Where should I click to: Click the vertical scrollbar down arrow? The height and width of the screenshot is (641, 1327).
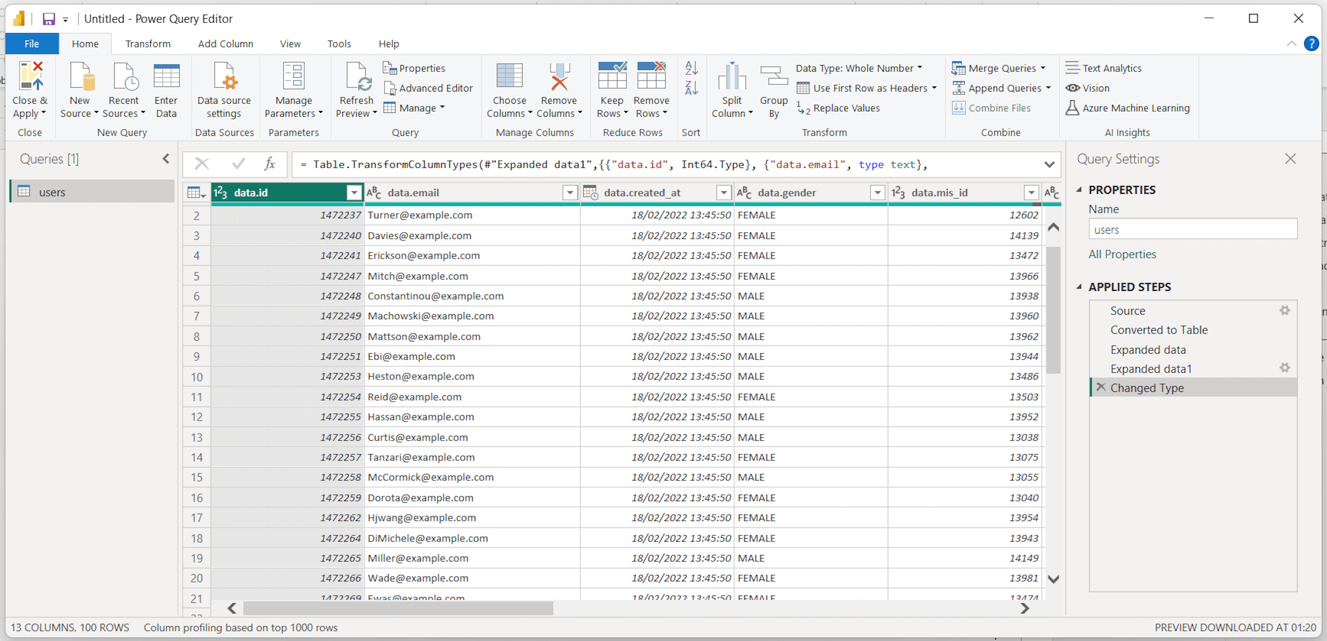coord(1053,579)
